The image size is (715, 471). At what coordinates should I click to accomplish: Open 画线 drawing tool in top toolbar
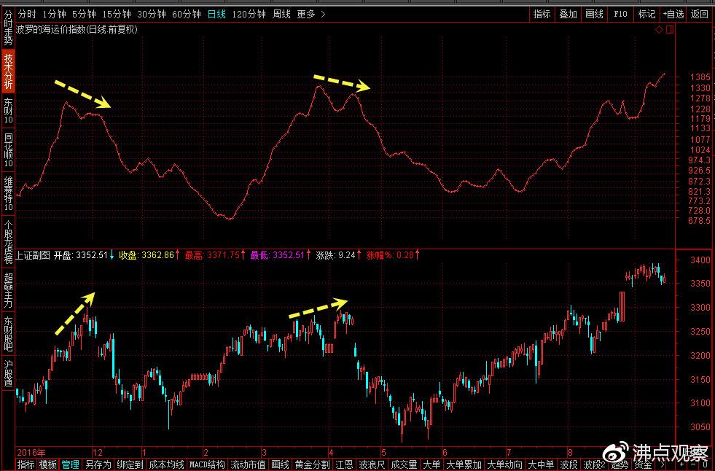click(x=594, y=14)
